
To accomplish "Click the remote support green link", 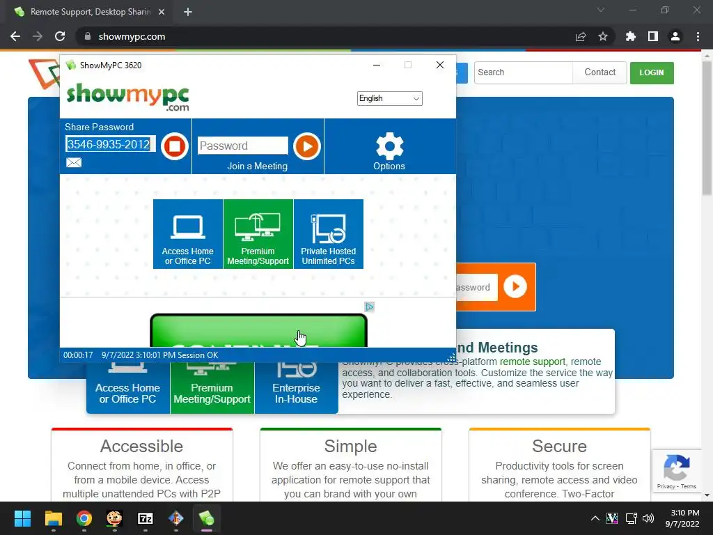I will [x=533, y=362].
